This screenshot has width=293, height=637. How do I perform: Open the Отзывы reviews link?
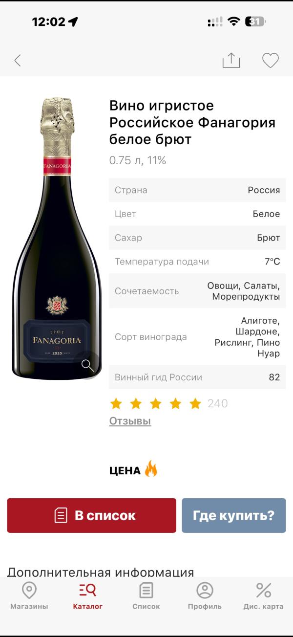click(x=130, y=421)
